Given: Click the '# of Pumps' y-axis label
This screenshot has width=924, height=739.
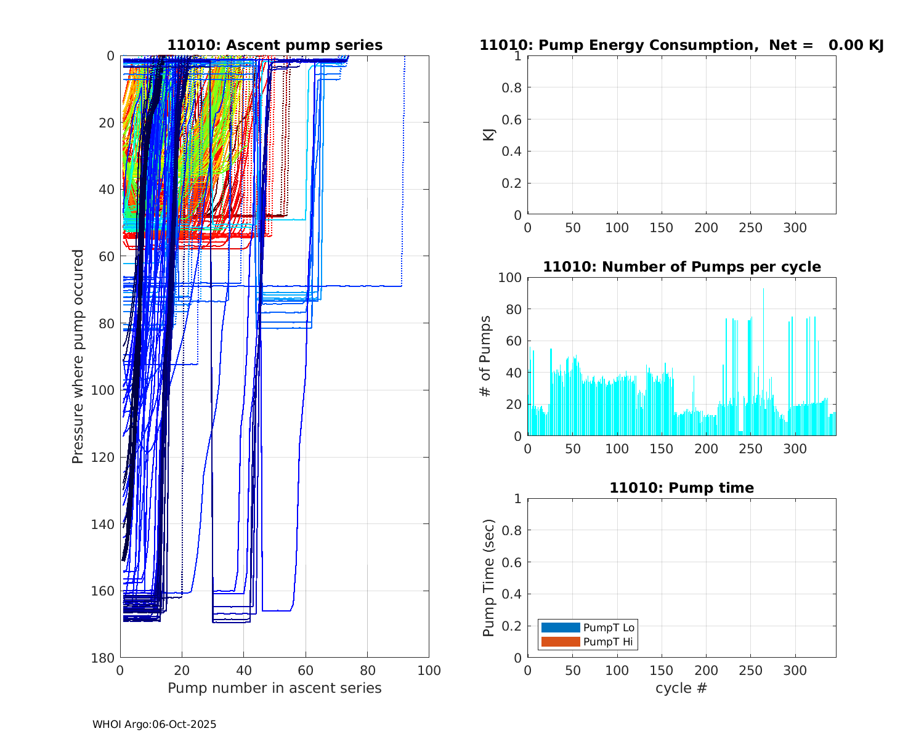Looking at the screenshot, I should (x=486, y=357).
